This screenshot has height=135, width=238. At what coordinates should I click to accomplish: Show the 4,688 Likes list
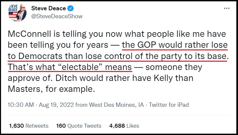pyautogui.click(x=124, y=126)
